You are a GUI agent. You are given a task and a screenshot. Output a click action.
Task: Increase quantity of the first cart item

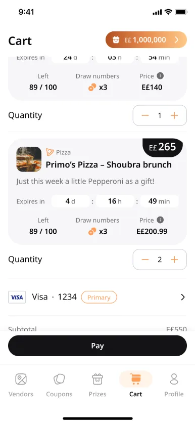pos(174,115)
